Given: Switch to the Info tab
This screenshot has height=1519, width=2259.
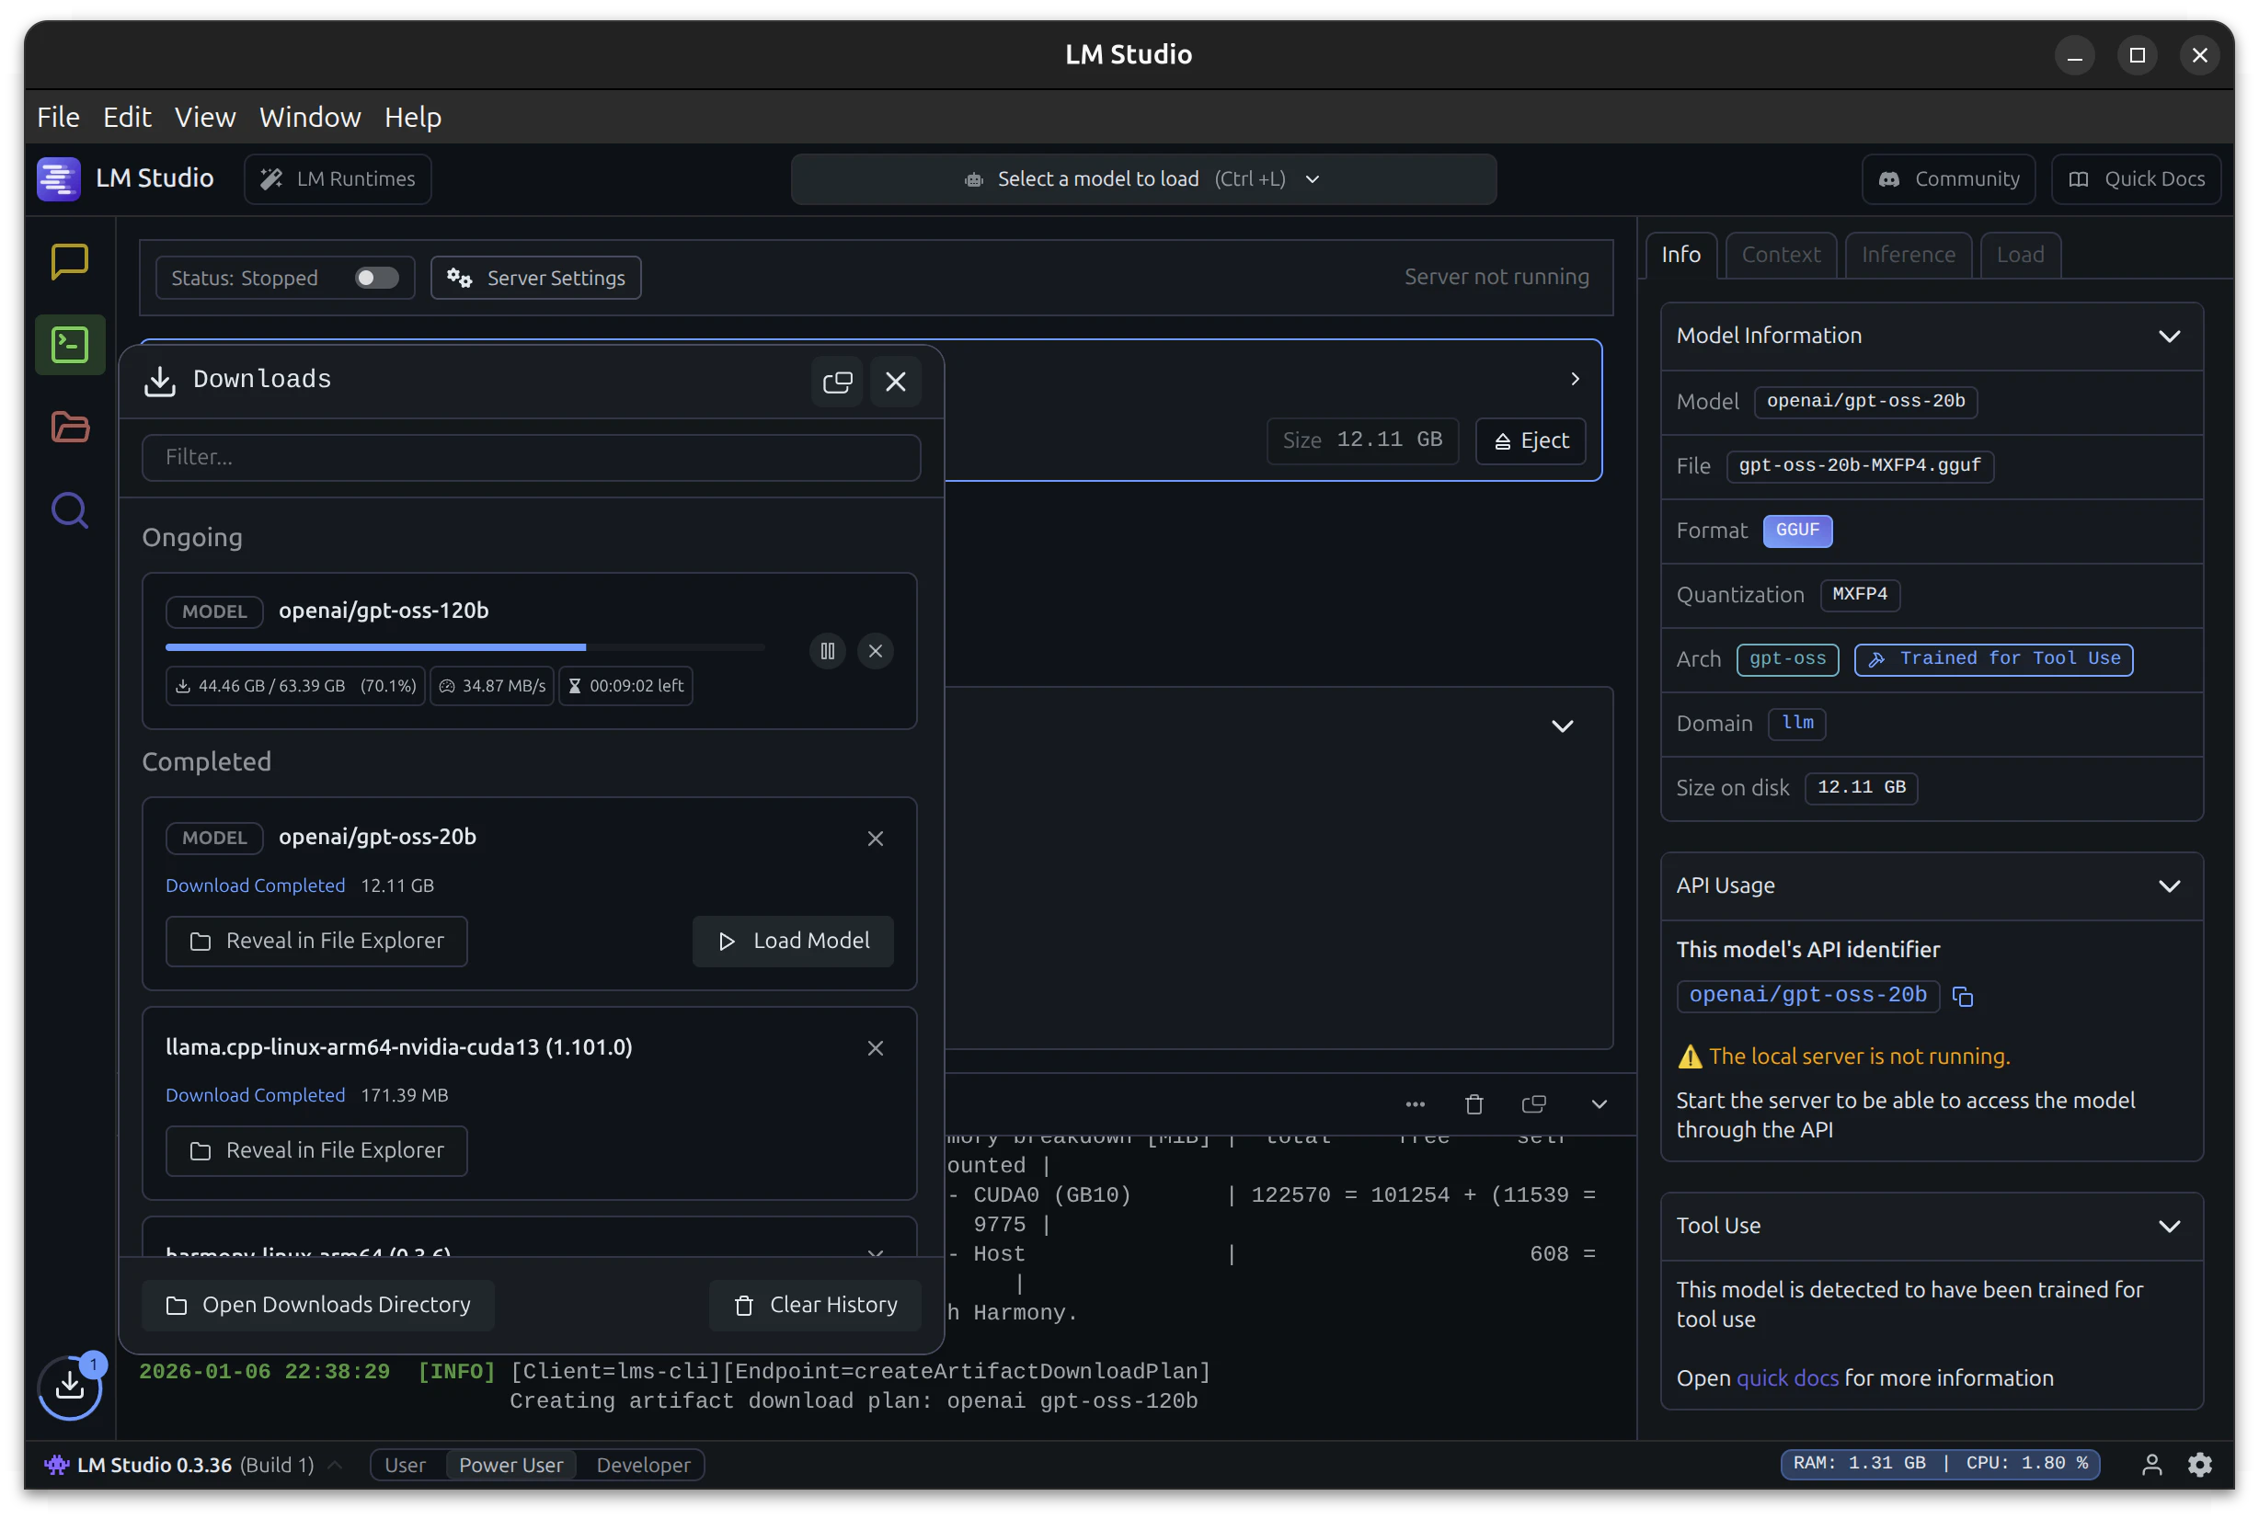Looking at the screenshot, I should click(x=1680, y=255).
